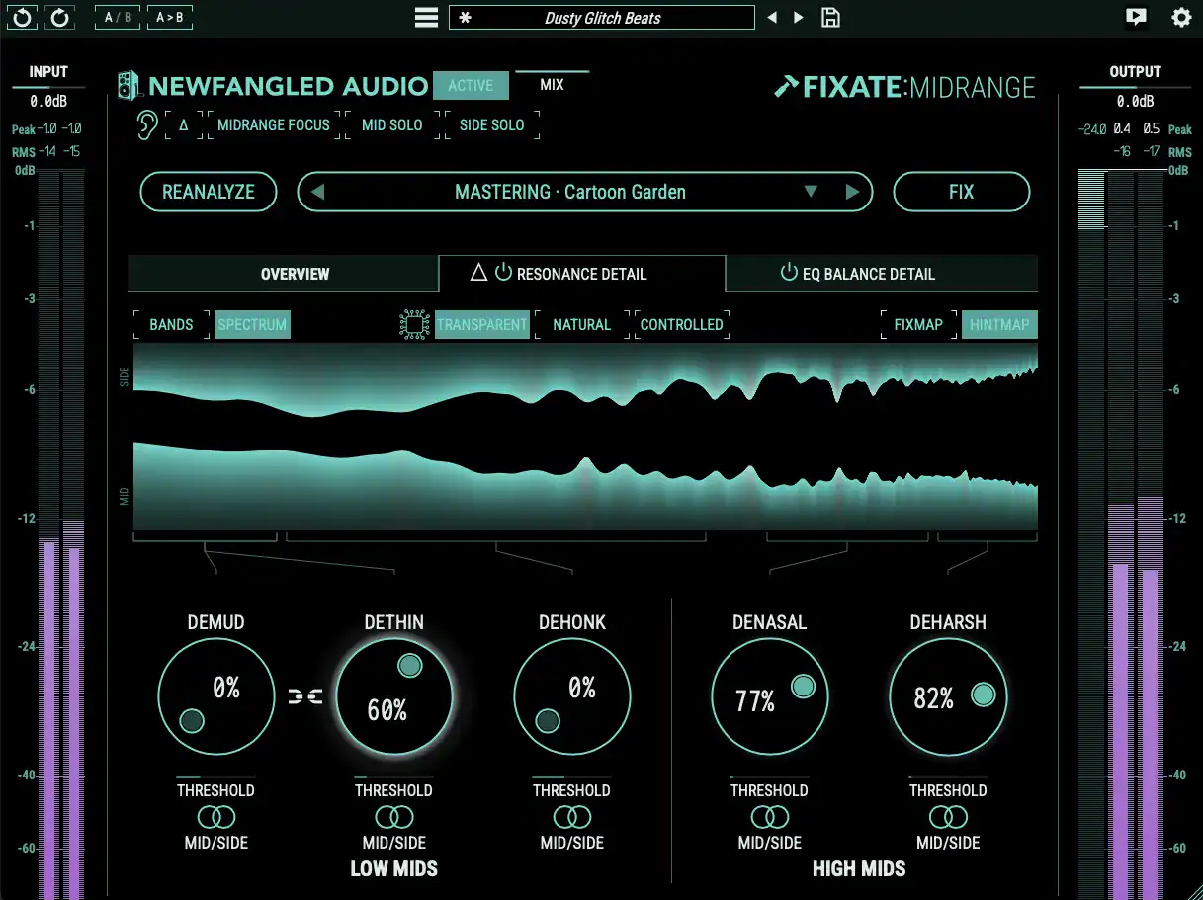1203x900 pixels.
Task: Click the OUTPUT gain 0.0dB value
Action: pos(1135,101)
